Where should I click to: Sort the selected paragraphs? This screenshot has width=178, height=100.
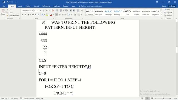pyautogui.click(x=78, y=11)
